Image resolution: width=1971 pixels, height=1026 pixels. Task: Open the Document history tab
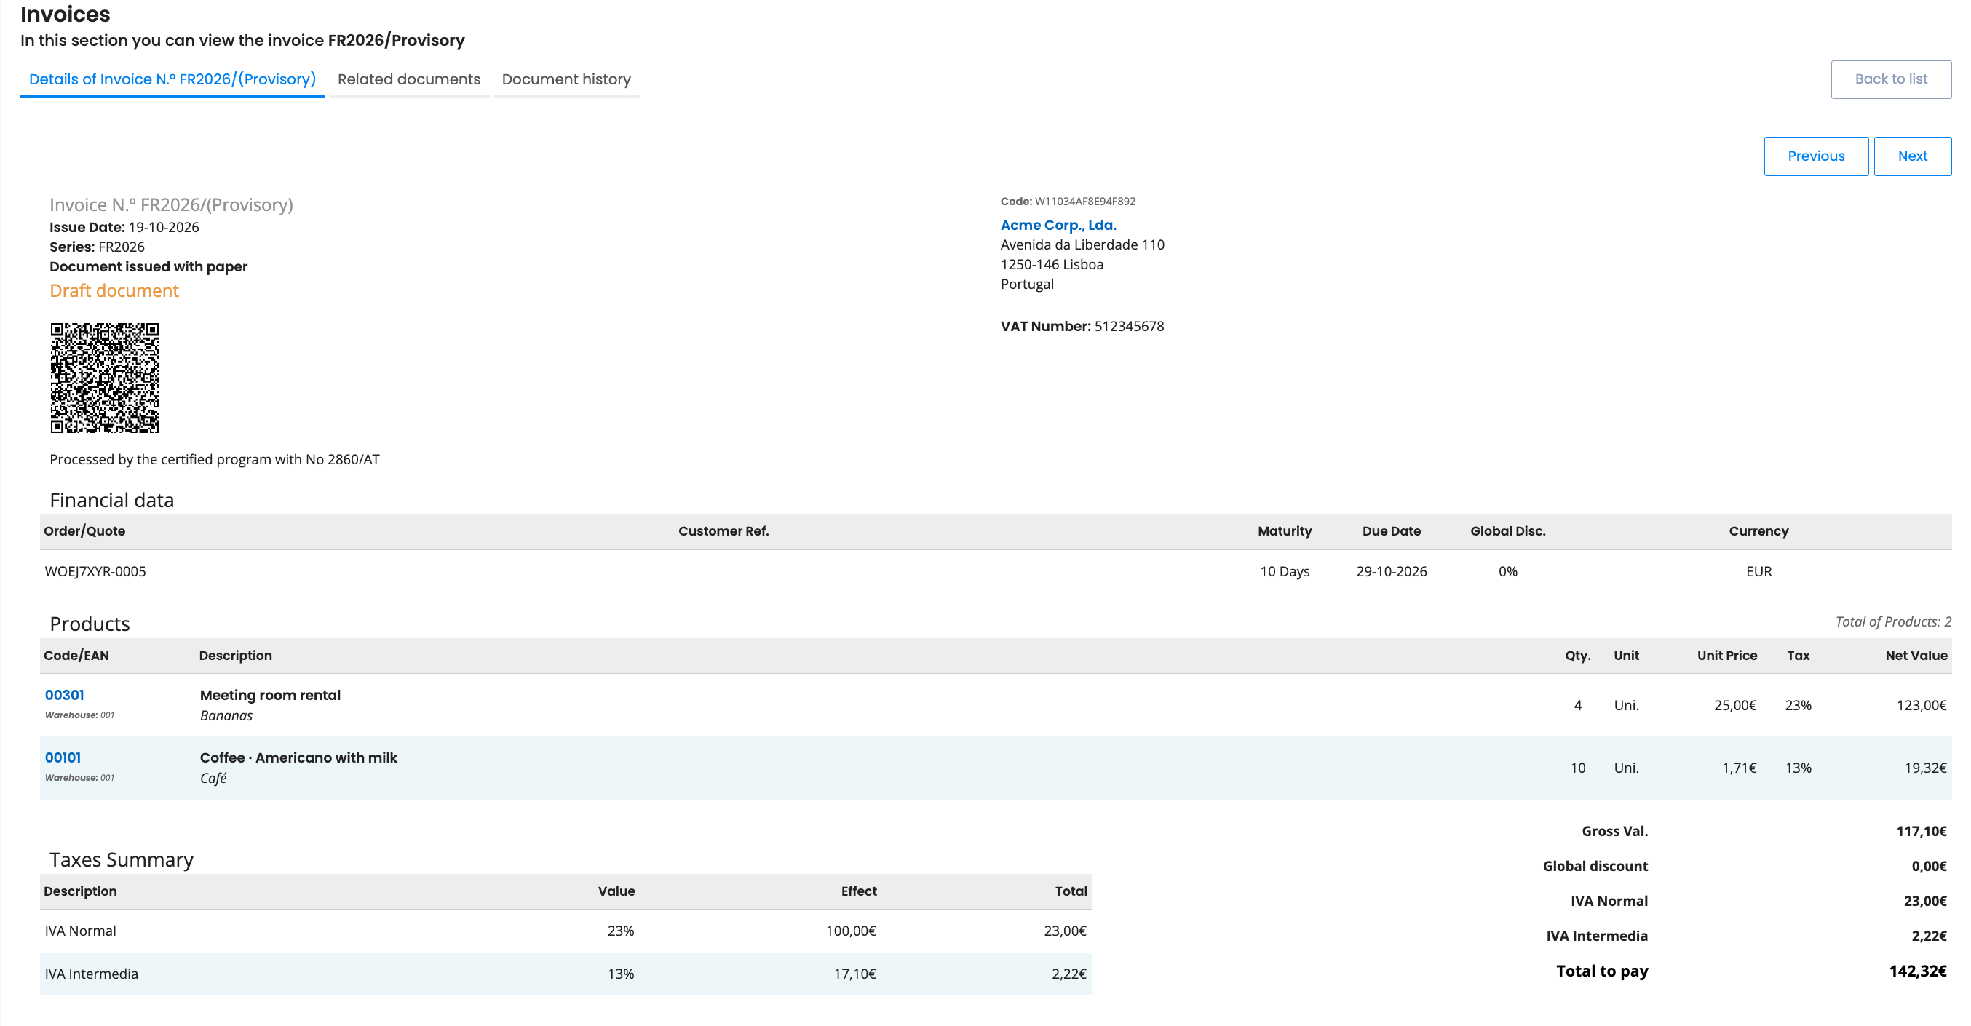point(566,79)
